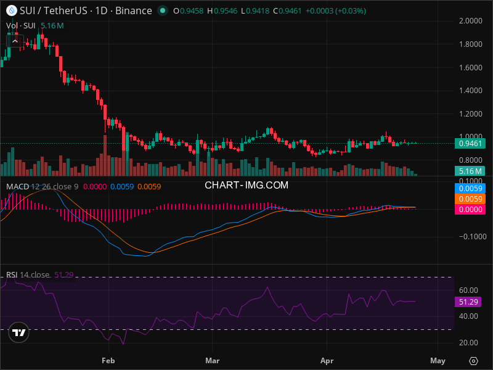
Task: Click the 60.00 RSI axis label
Action: pyautogui.click(x=468, y=290)
